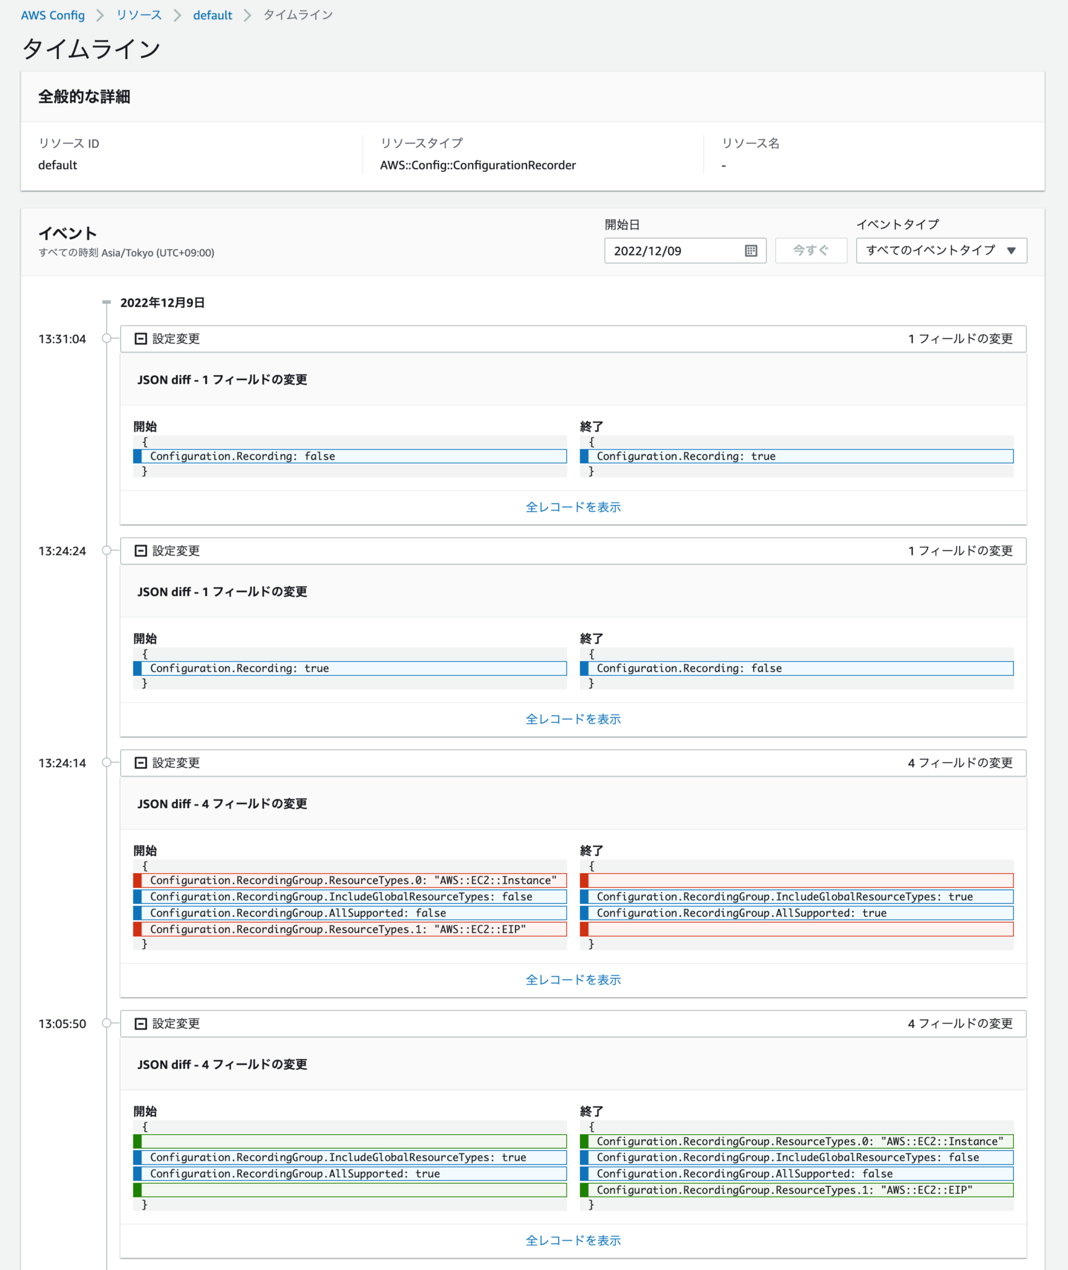
Task: Open リソース breadcrumb entry
Action: tap(138, 15)
